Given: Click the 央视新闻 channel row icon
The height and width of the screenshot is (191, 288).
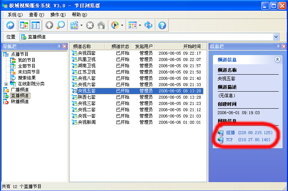Looking at the screenshot, I should click(x=74, y=122).
